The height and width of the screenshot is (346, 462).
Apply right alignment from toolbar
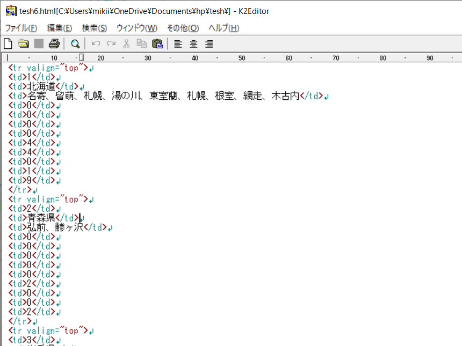[x=209, y=43]
